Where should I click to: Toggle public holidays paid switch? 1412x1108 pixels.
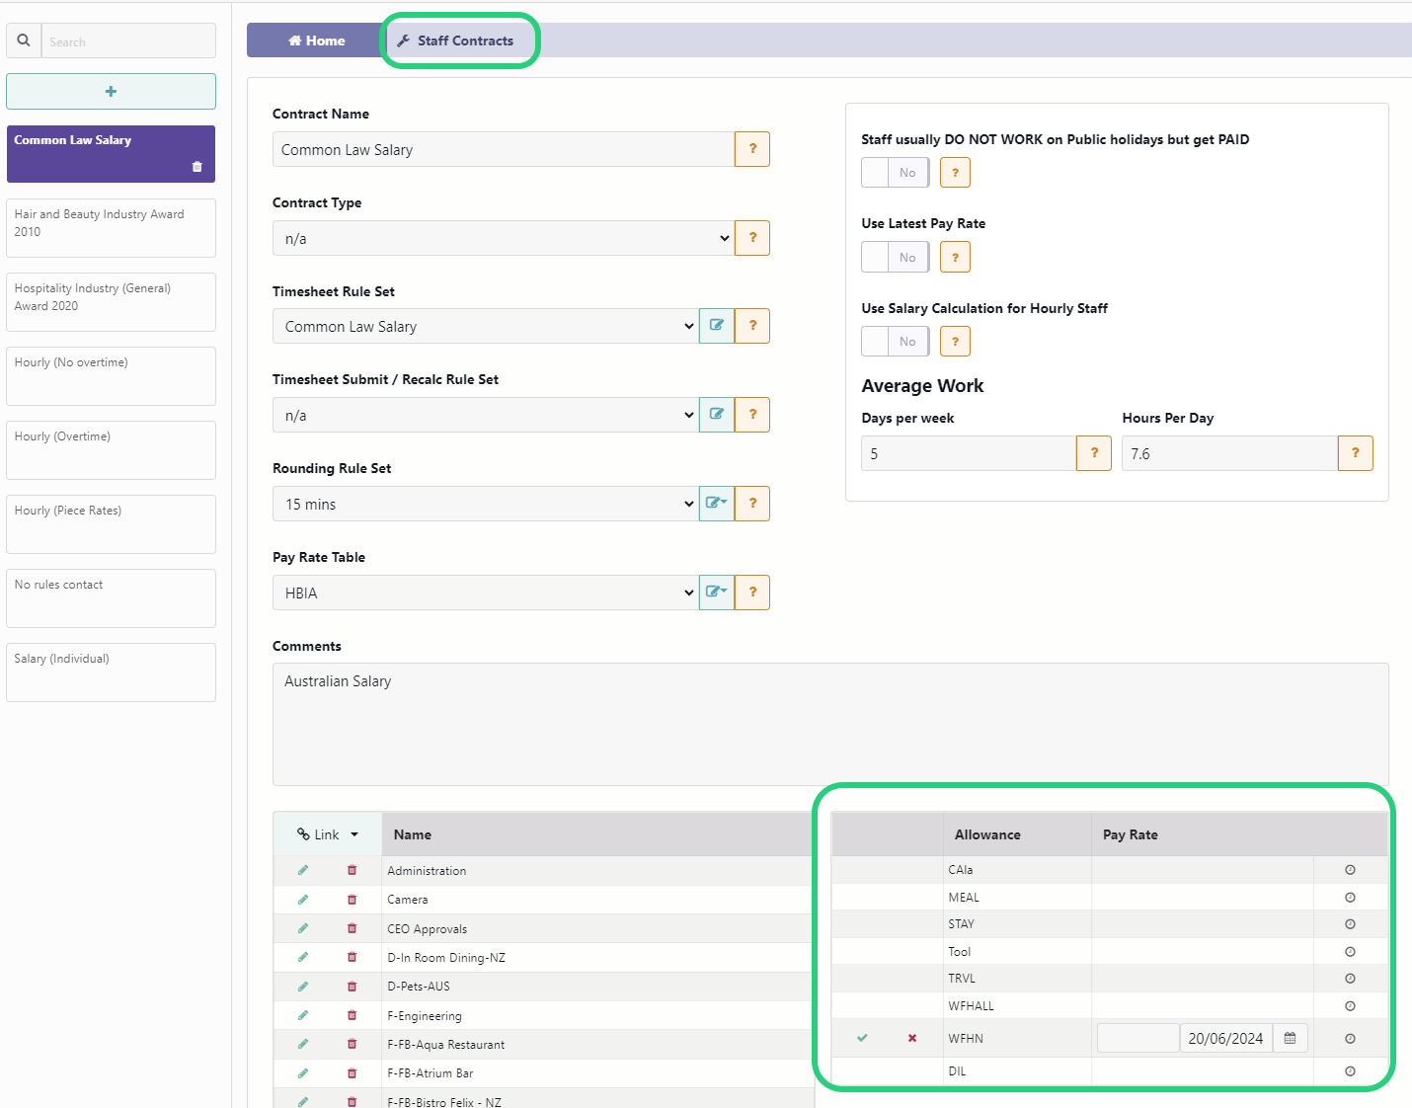896,173
